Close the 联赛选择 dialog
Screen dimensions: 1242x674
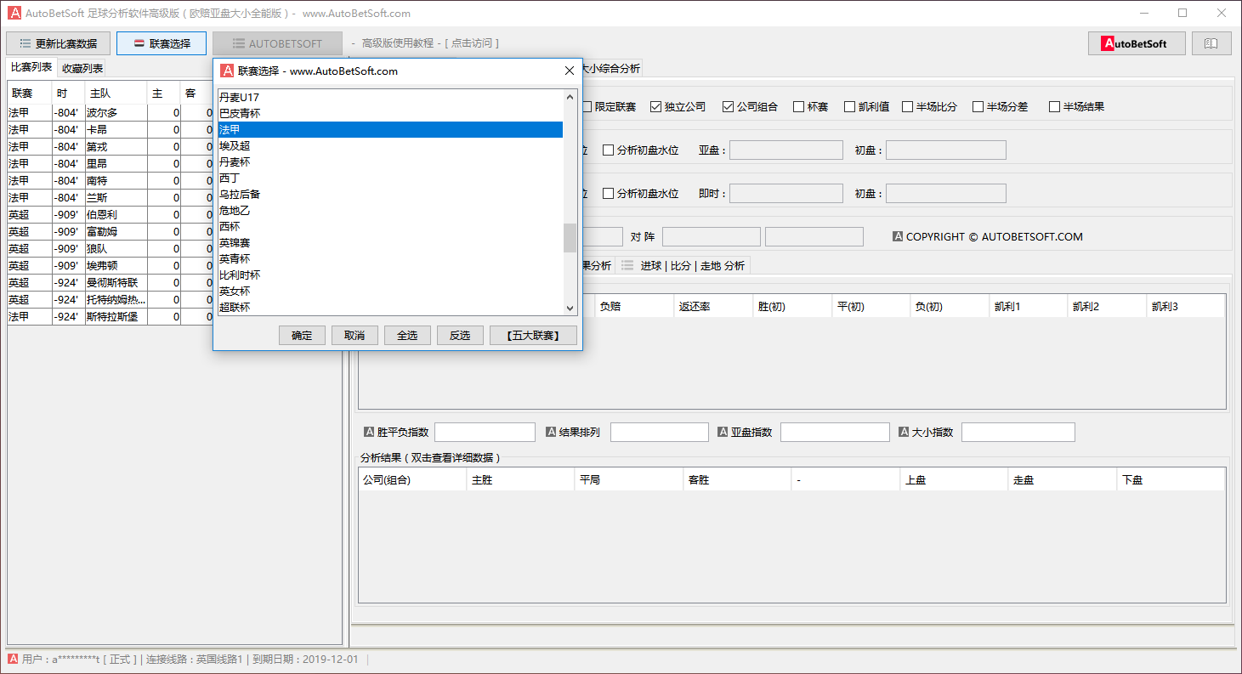coord(570,71)
